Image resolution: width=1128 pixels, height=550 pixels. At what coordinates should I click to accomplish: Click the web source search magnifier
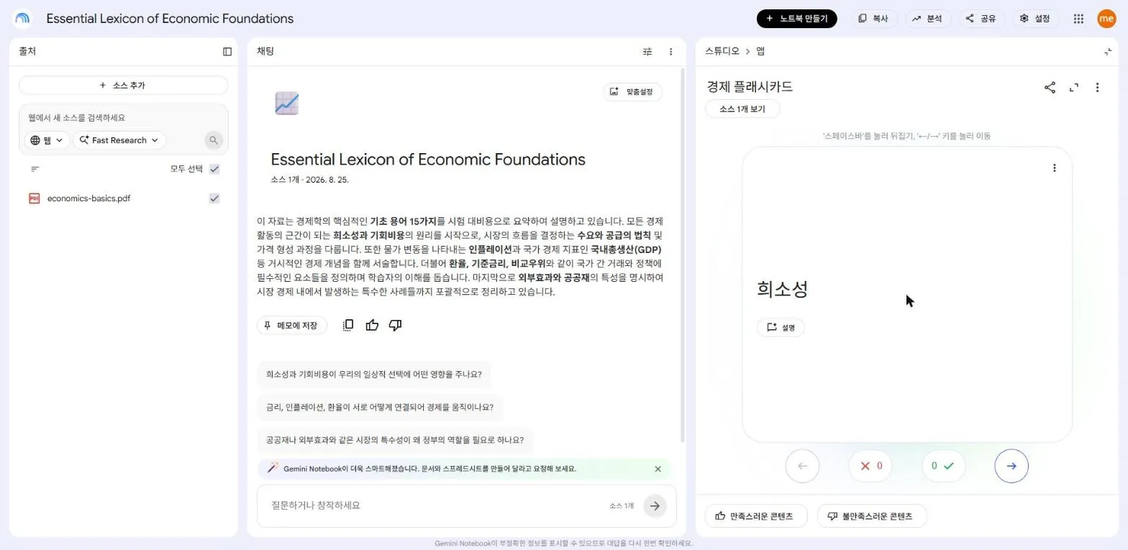point(214,140)
